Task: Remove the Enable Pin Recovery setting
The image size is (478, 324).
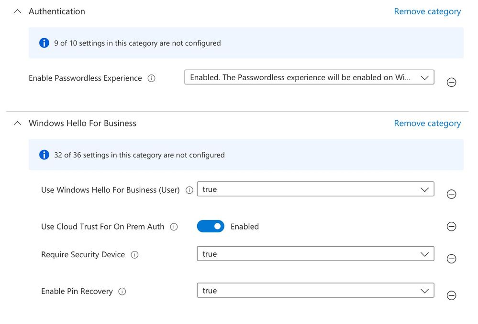Action: pos(451,295)
